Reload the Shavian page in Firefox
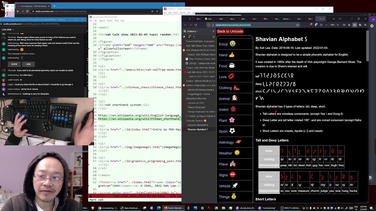The height and width of the screenshot is (211, 376). click(196, 25)
